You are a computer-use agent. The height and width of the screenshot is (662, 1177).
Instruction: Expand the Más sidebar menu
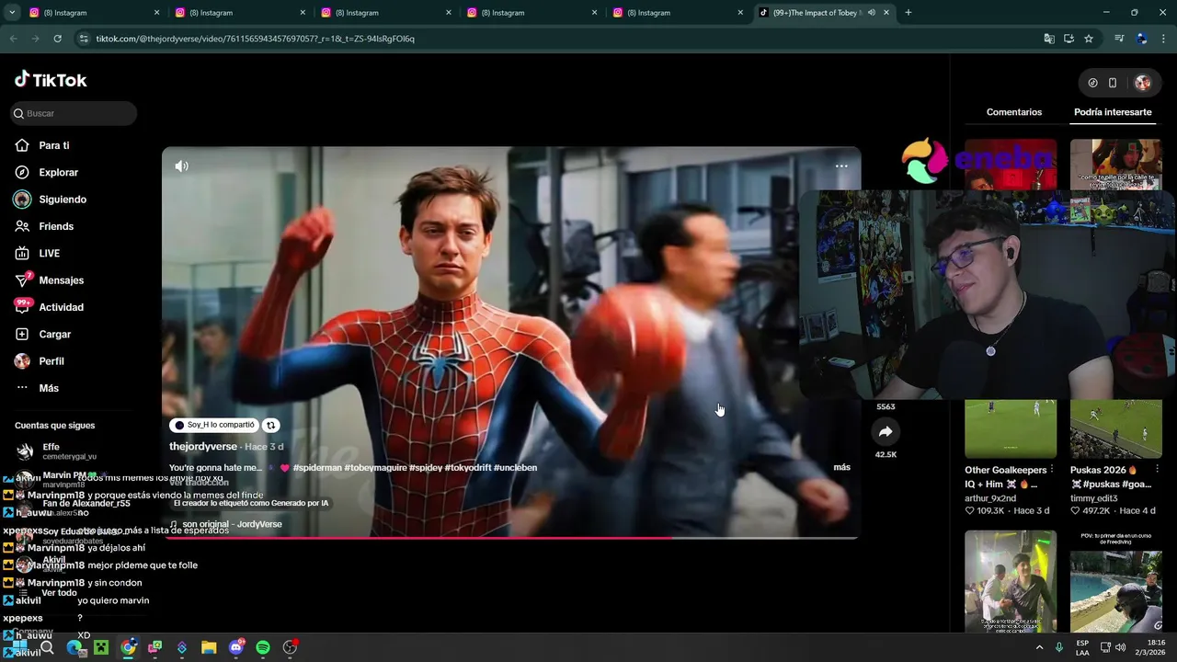click(x=49, y=388)
